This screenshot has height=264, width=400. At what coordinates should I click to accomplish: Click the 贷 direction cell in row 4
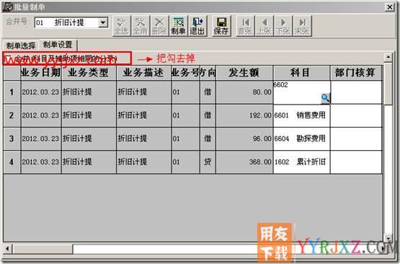pyautogui.click(x=208, y=162)
